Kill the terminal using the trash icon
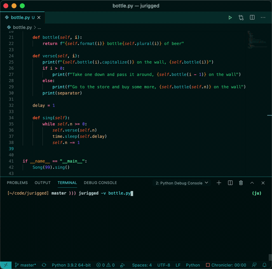Viewport: 272px width, 269px height. click(241, 183)
